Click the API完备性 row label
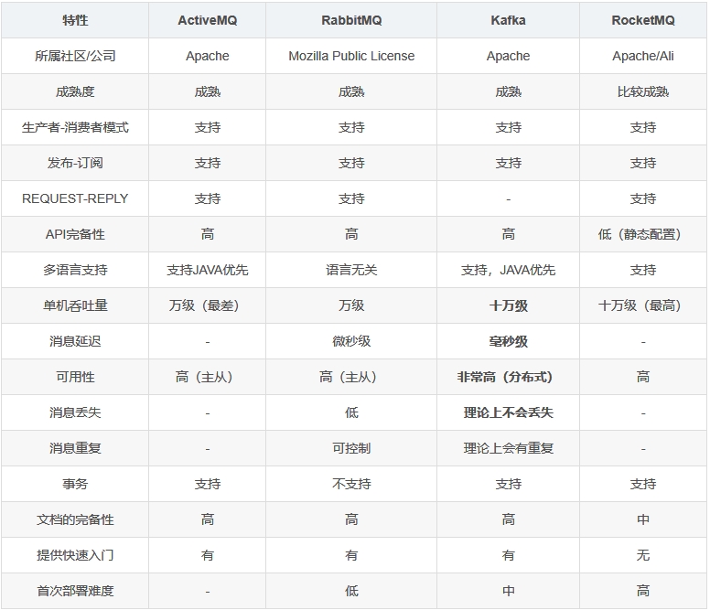 click(x=75, y=234)
